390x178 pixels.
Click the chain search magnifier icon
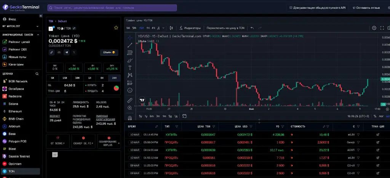pos(37,74)
